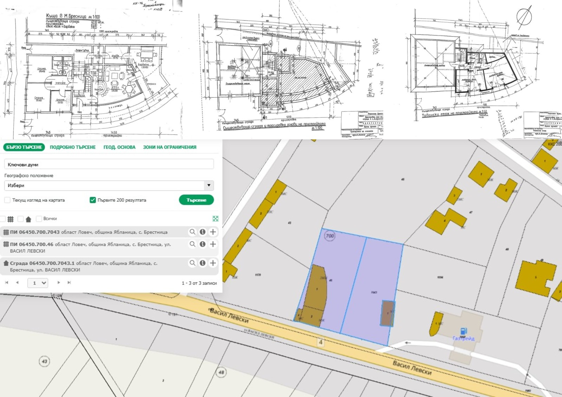Switch to 'ПОДРОБНО ТЪРСЕНЕ' tab

coord(73,147)
